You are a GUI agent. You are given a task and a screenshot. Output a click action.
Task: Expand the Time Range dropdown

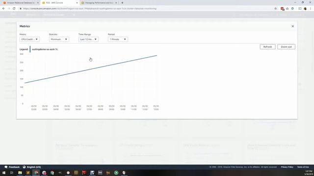click(88, 39)
